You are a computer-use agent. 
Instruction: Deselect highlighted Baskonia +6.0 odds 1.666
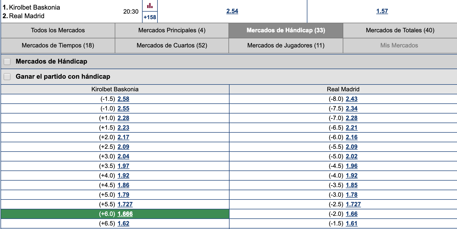125,214
